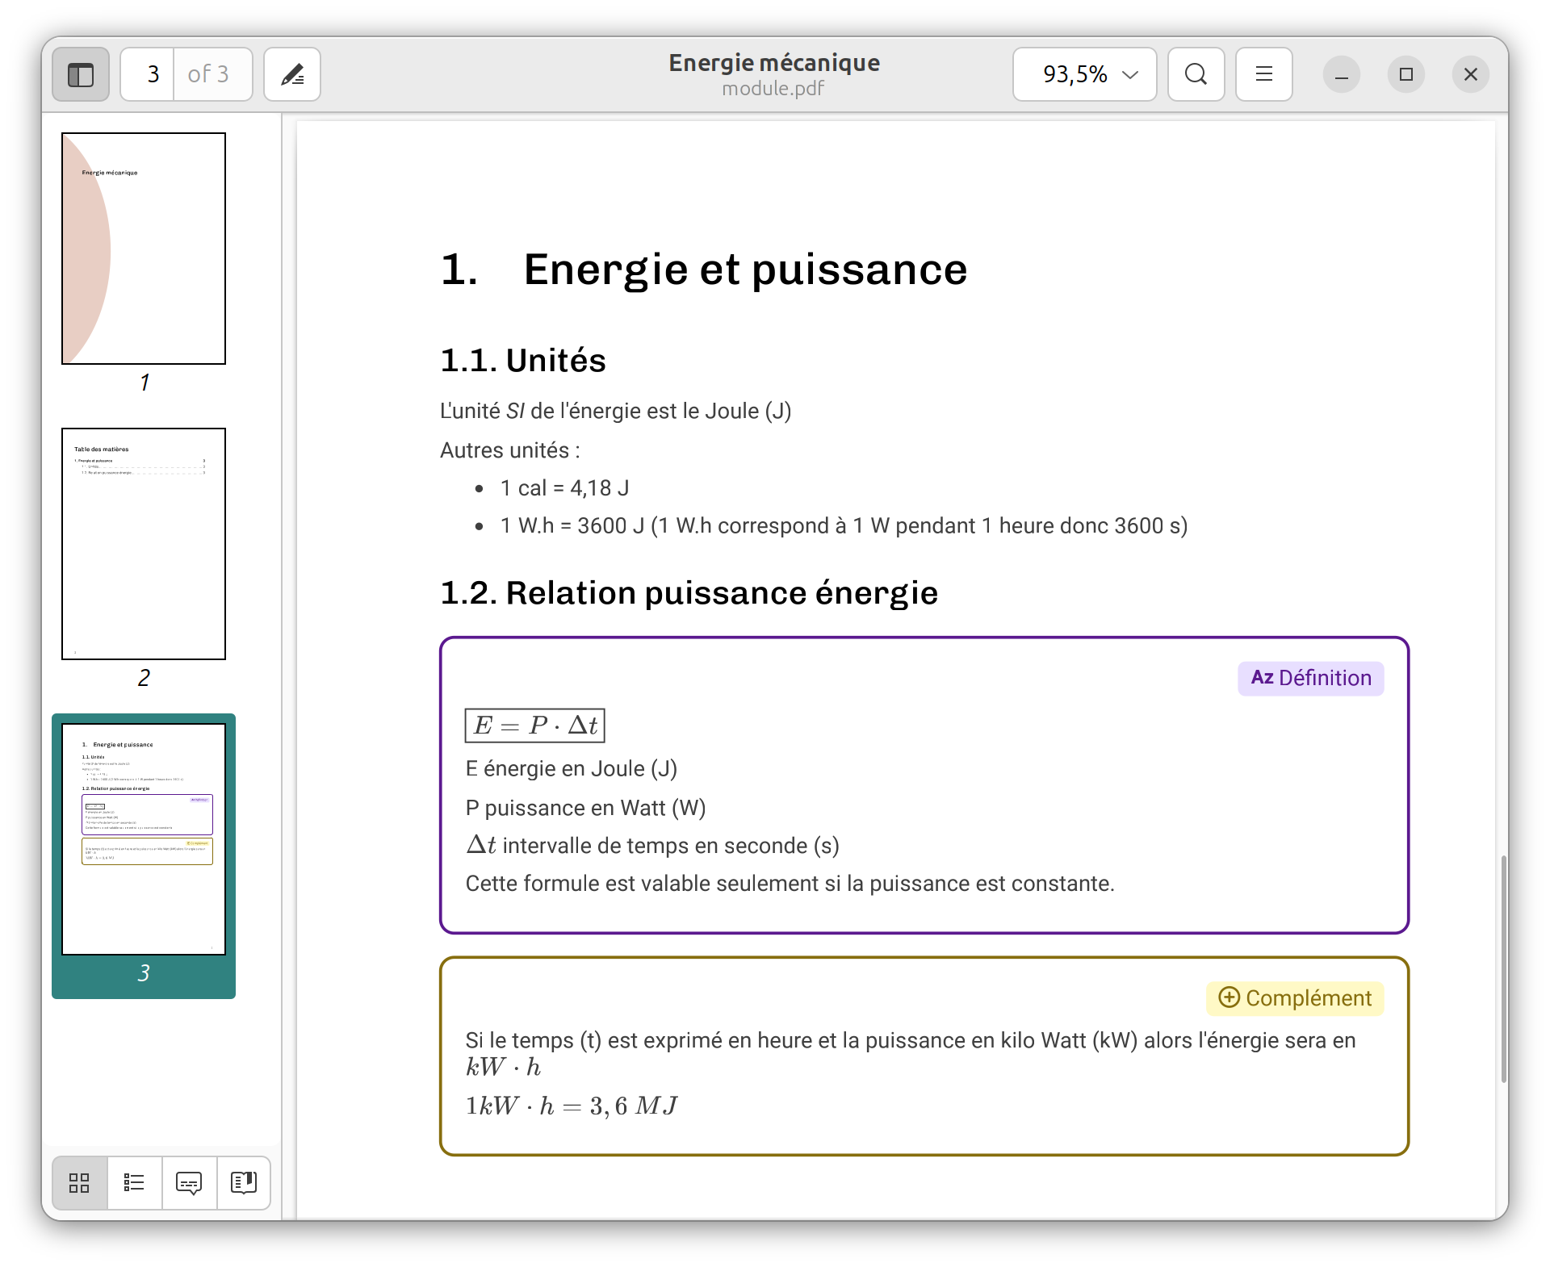Select page 1 thumbnail
The image size is (1550, 1267).
click(x=144, y=249)
